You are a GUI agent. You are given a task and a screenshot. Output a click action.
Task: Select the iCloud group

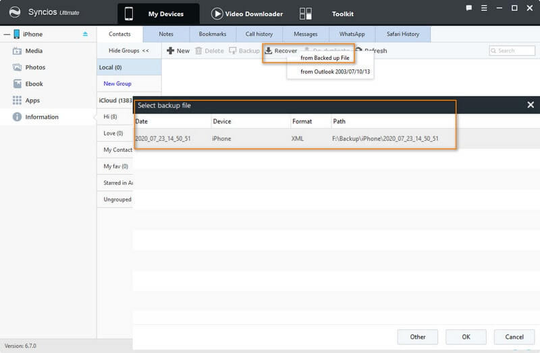tap(115, 100)
